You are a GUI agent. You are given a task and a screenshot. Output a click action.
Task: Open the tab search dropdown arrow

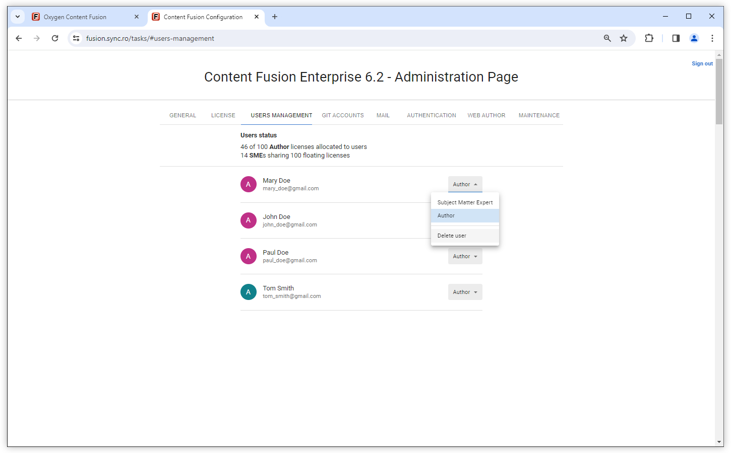coord(18,17)
